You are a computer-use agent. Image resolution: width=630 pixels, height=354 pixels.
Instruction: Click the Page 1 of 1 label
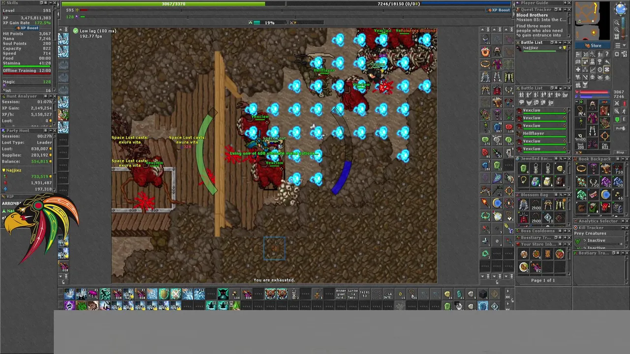(x=543, y=280)
